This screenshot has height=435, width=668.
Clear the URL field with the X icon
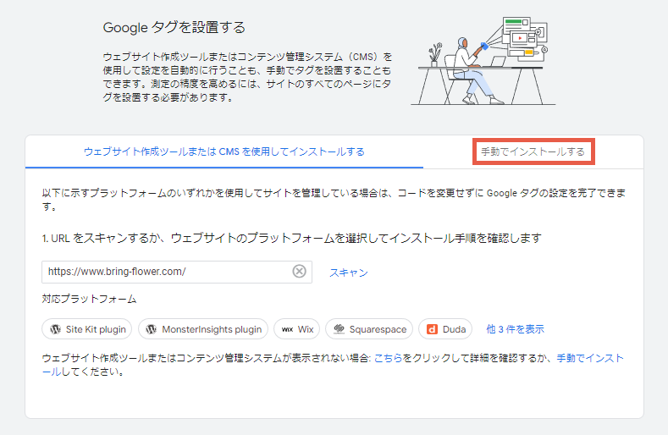click(x=299, y=272)
